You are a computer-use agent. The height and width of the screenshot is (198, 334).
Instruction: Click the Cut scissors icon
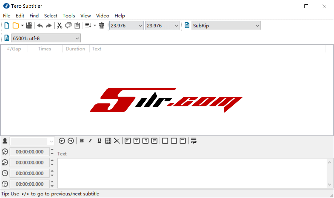(59, 26)
